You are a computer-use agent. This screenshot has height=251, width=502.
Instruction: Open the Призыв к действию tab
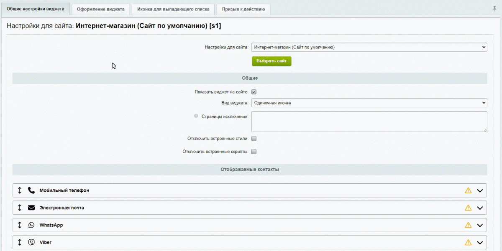tap(243, 9)
